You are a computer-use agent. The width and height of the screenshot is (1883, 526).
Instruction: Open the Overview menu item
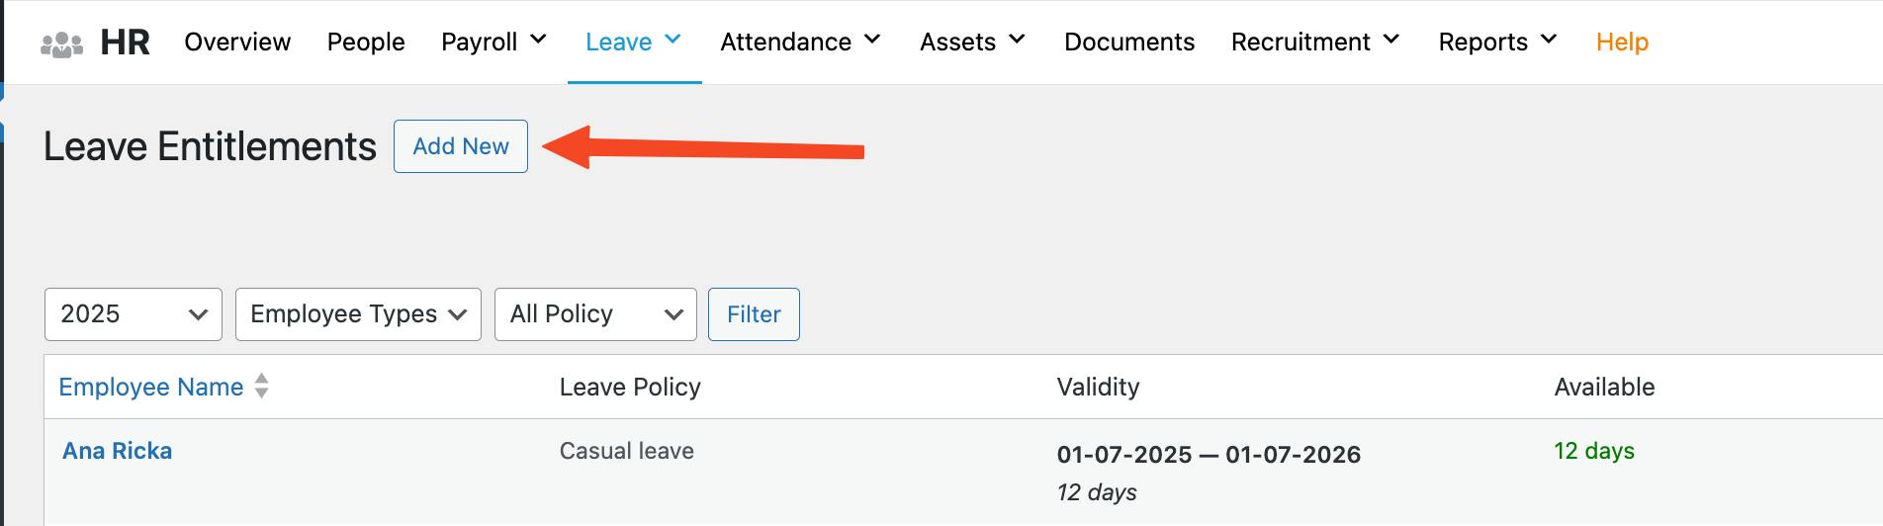237,43
